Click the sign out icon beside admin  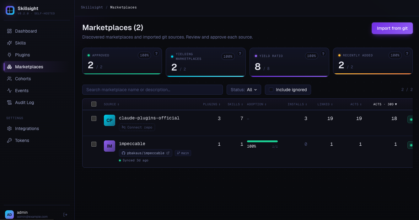(65, 215)
